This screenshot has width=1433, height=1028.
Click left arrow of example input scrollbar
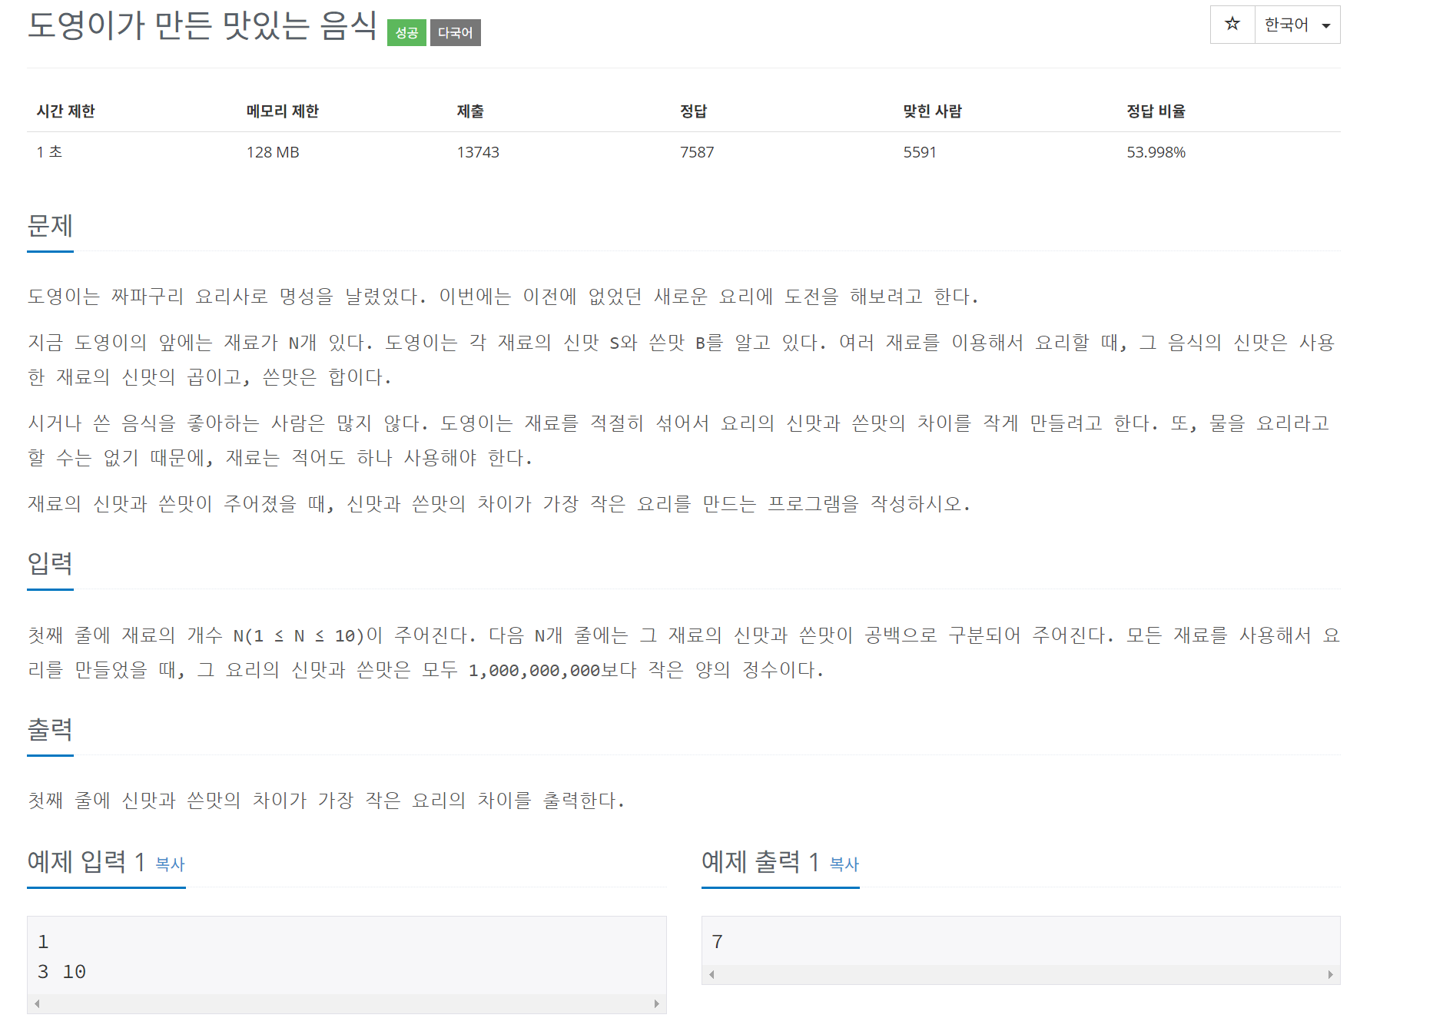coord(37,1003)
